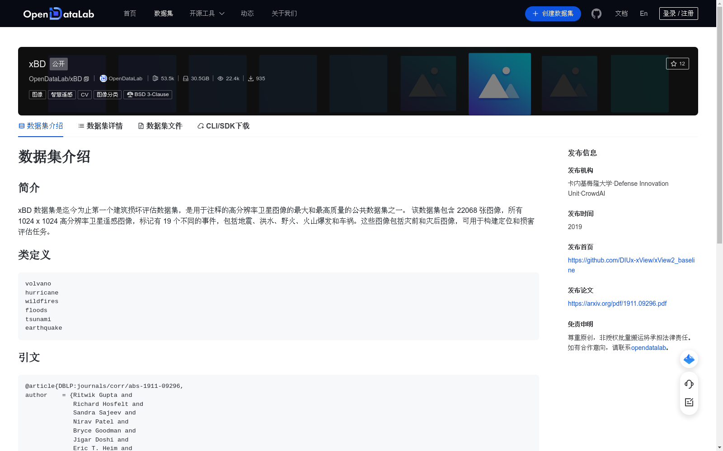Click 登录 / 注册 button
Screen dimensions: 723x451
[x=679, y=14]
